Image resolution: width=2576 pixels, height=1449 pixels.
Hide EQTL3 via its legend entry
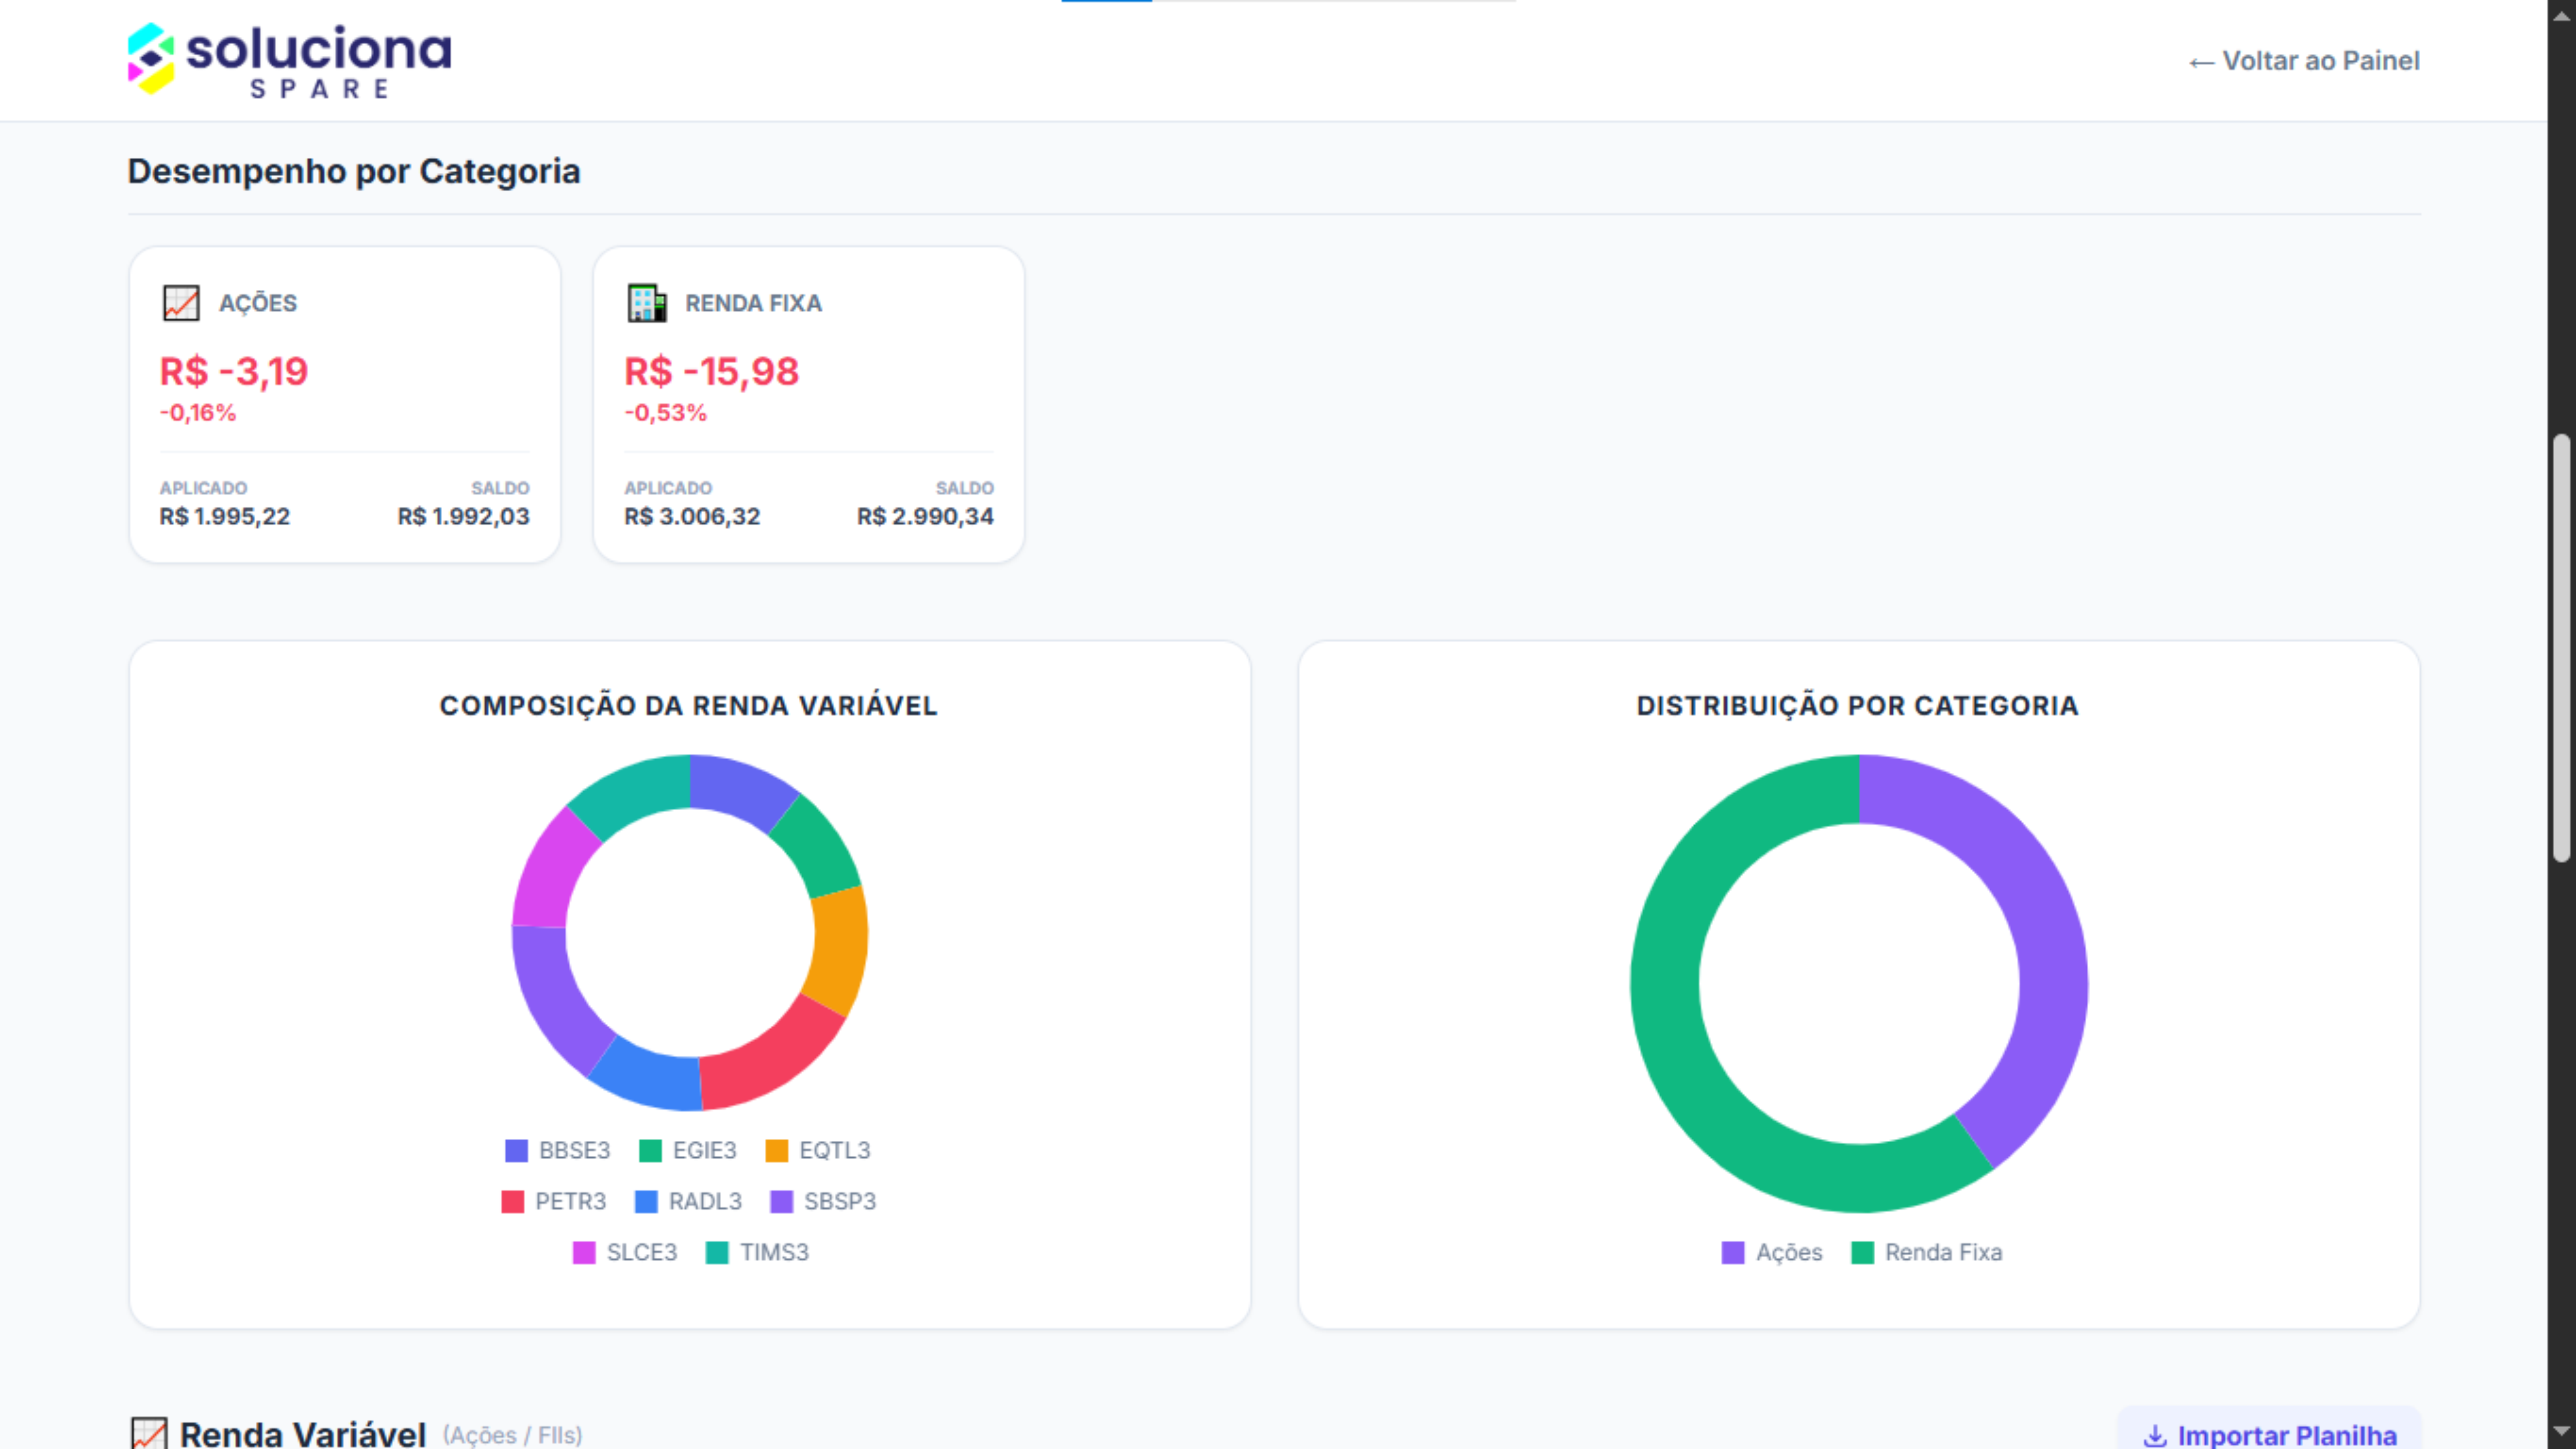pyautogui.click(x=818, y=1151)
